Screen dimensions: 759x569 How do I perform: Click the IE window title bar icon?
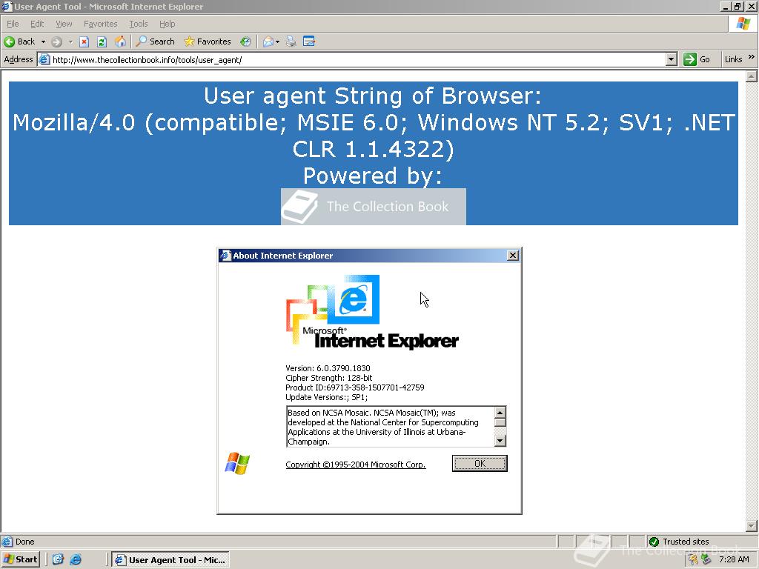tap(7, 6)
